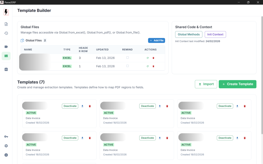Enable Remind checkbox for second global file

coord(127,66)
